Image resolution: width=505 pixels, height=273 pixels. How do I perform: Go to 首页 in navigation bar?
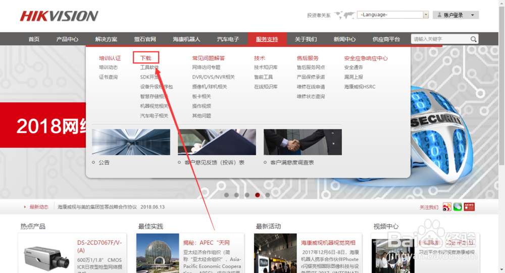click(34, 39)
